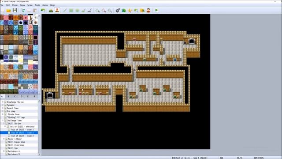Collapse the Skill Shrine map node
Image resolution: width=282 pixels, height=159 pixels.
(x=4, y=124)
